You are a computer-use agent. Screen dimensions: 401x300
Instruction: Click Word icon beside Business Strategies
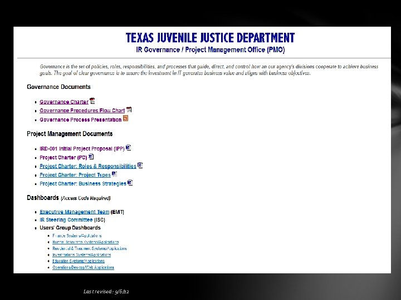130,183
